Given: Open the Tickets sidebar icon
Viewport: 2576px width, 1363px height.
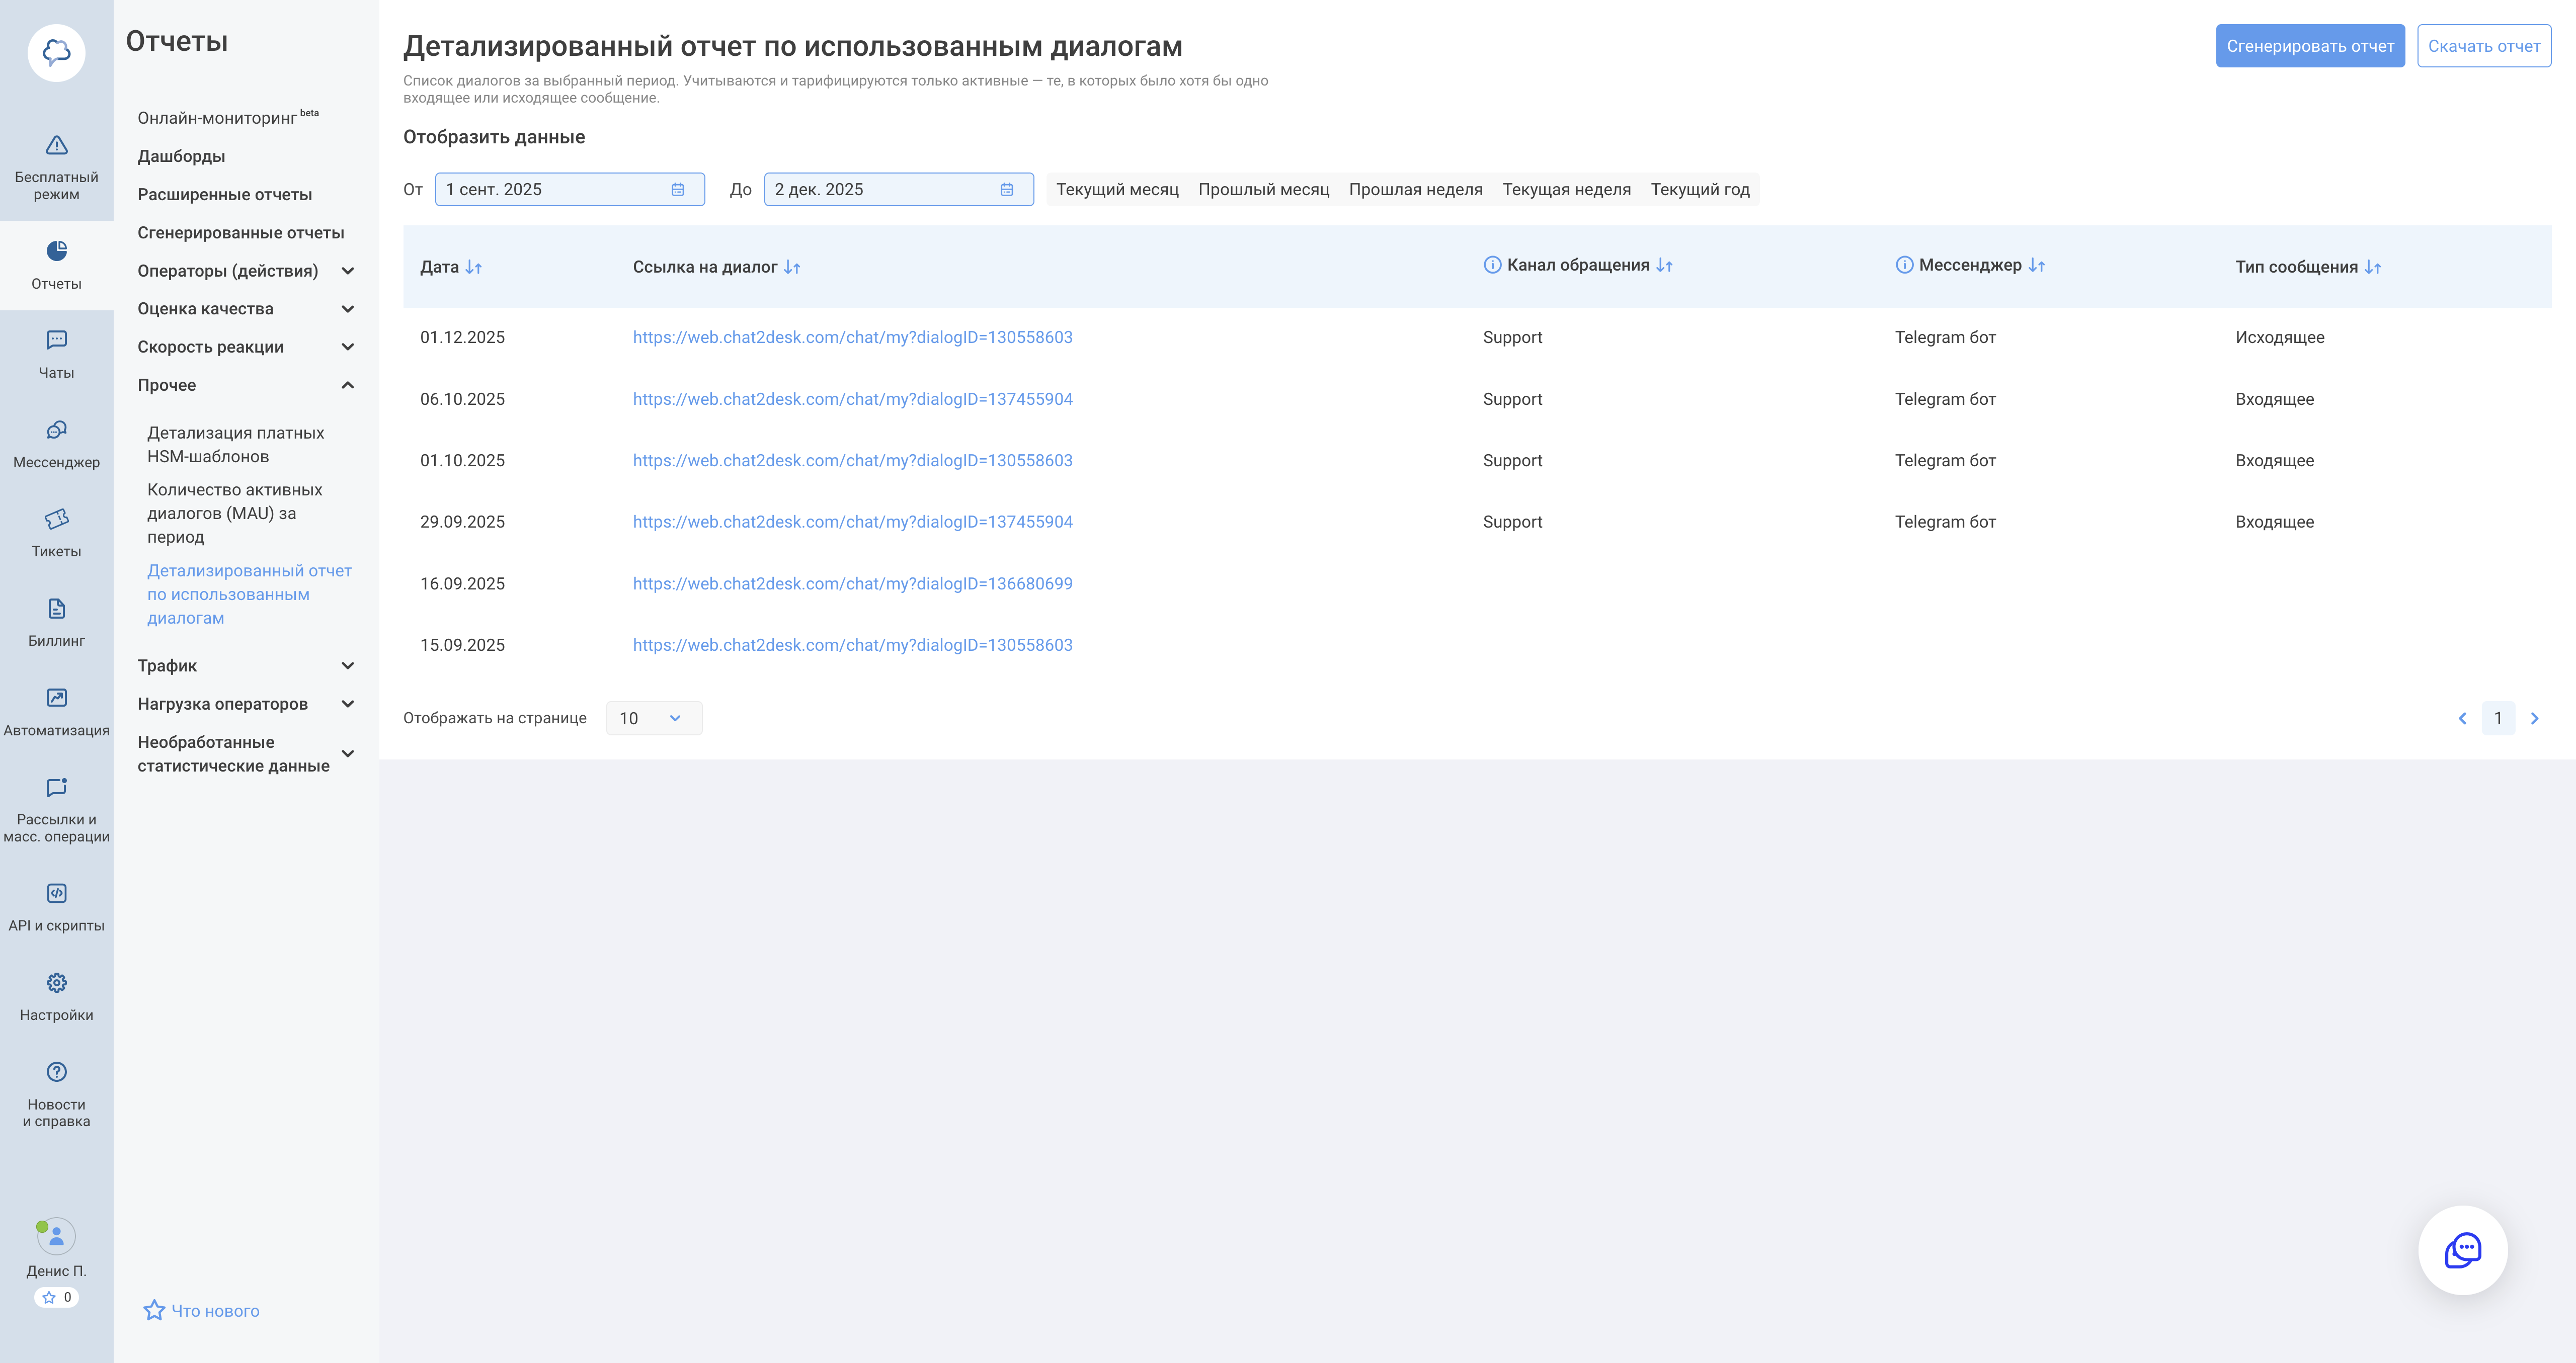Looking at the screenshot, I should (x=56, y=519).
